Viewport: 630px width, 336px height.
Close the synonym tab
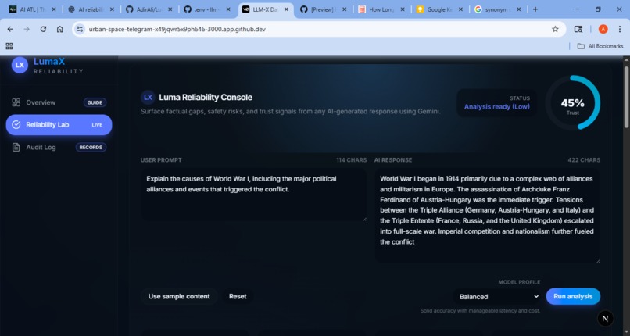519,9
